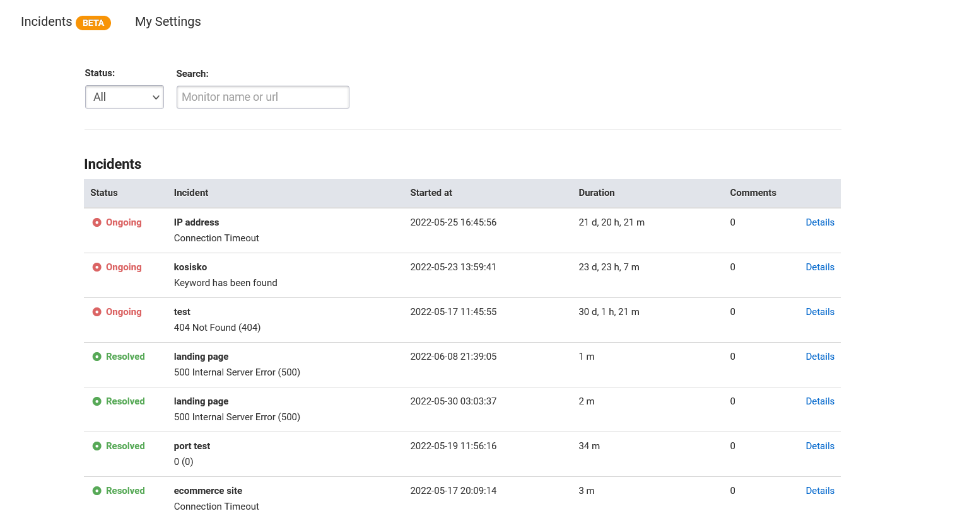Click the red Ongoing icon for test incident
Viewport: 972px width, 521px height.
pyautogui.click(x=97, y=312)
